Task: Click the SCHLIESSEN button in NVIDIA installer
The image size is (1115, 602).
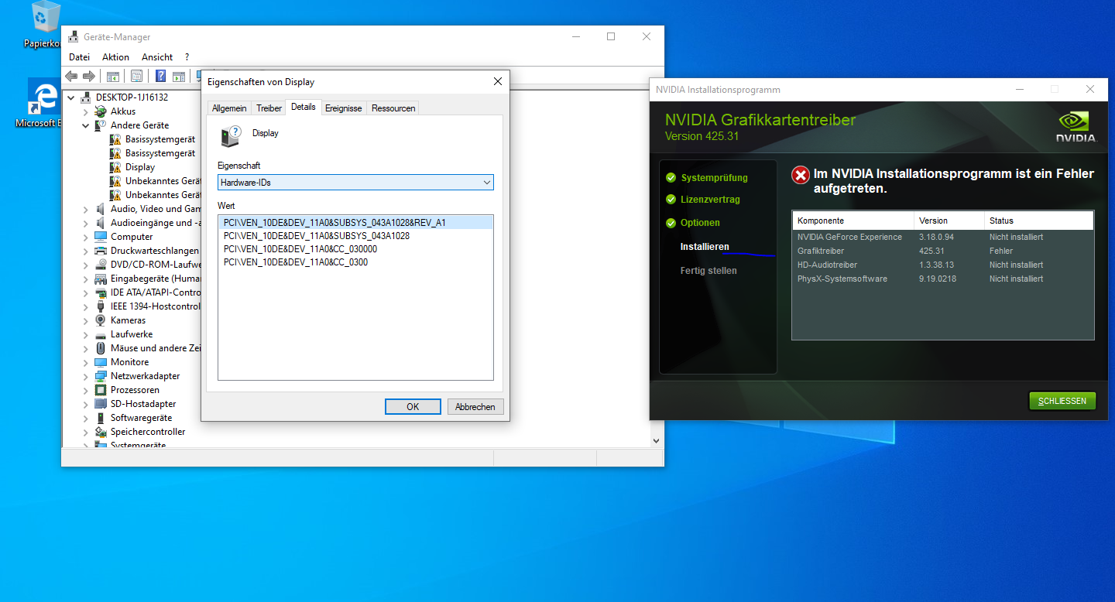Action: (x=1062, y=401)
